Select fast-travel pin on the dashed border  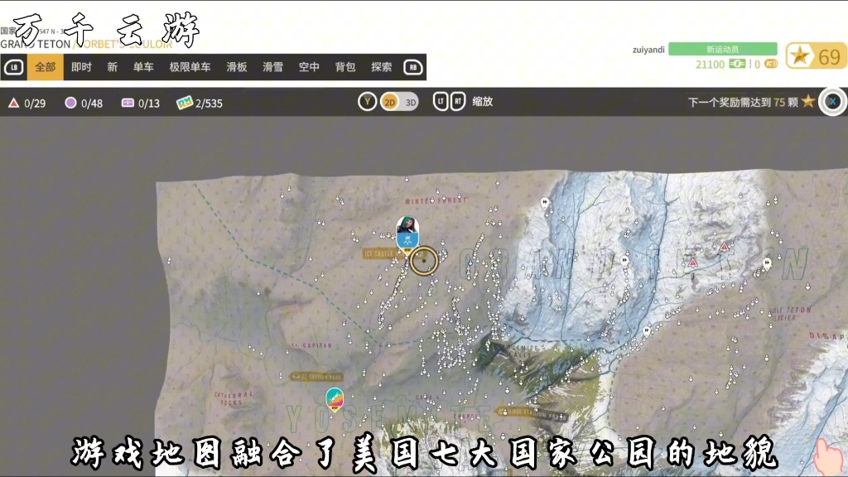(x=647, y=330)
